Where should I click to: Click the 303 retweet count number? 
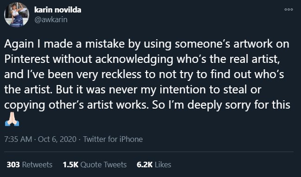point(13,165)
